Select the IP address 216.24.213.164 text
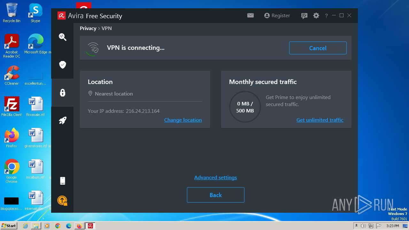Image resolution: width=409 pixels, height=230 pixels. 143,111
